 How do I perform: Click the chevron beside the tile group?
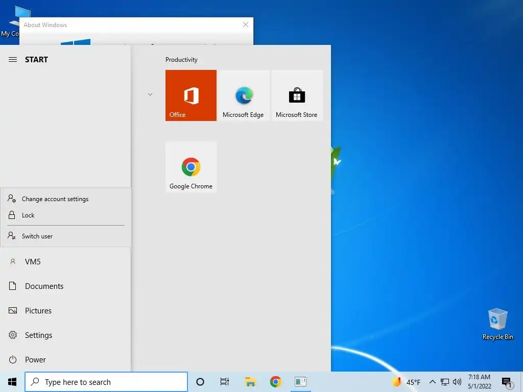click(150, 94)
